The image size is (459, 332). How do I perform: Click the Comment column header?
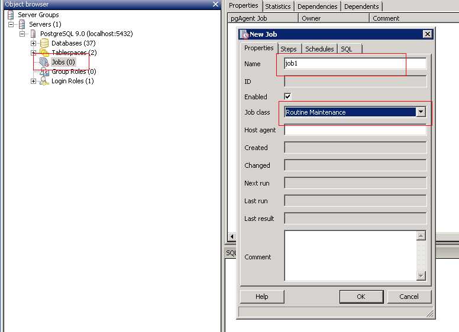coord(414,18)
